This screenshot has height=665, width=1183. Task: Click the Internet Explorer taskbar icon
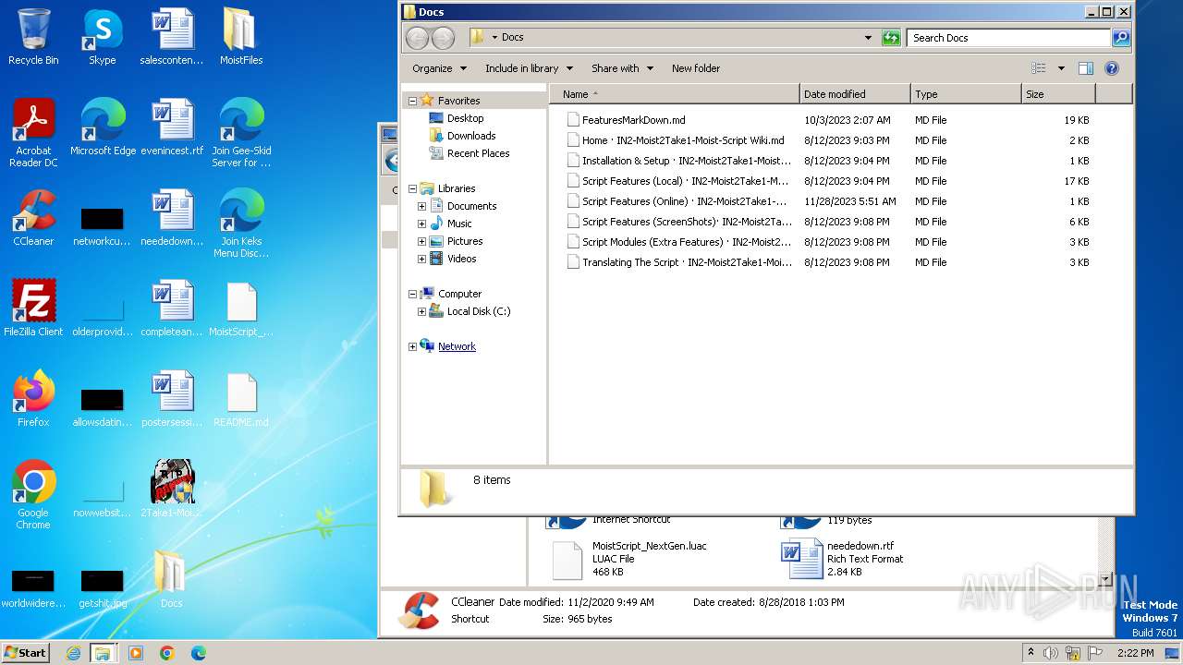[x=73, y=653]
